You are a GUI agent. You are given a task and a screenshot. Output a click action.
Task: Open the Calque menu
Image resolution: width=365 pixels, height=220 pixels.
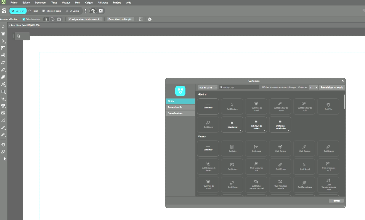click(89, 3)
